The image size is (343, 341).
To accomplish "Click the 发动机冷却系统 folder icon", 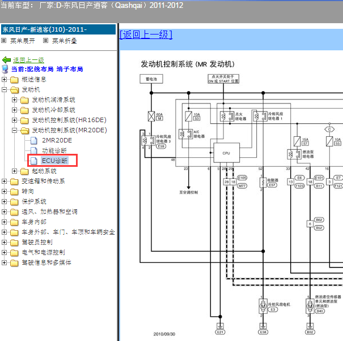I will tap(24, 110).
